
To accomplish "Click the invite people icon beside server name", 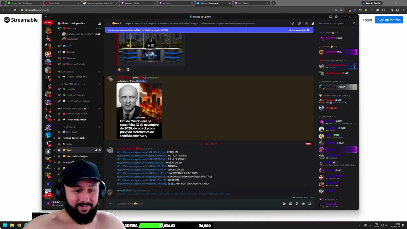I will [100, 23].
